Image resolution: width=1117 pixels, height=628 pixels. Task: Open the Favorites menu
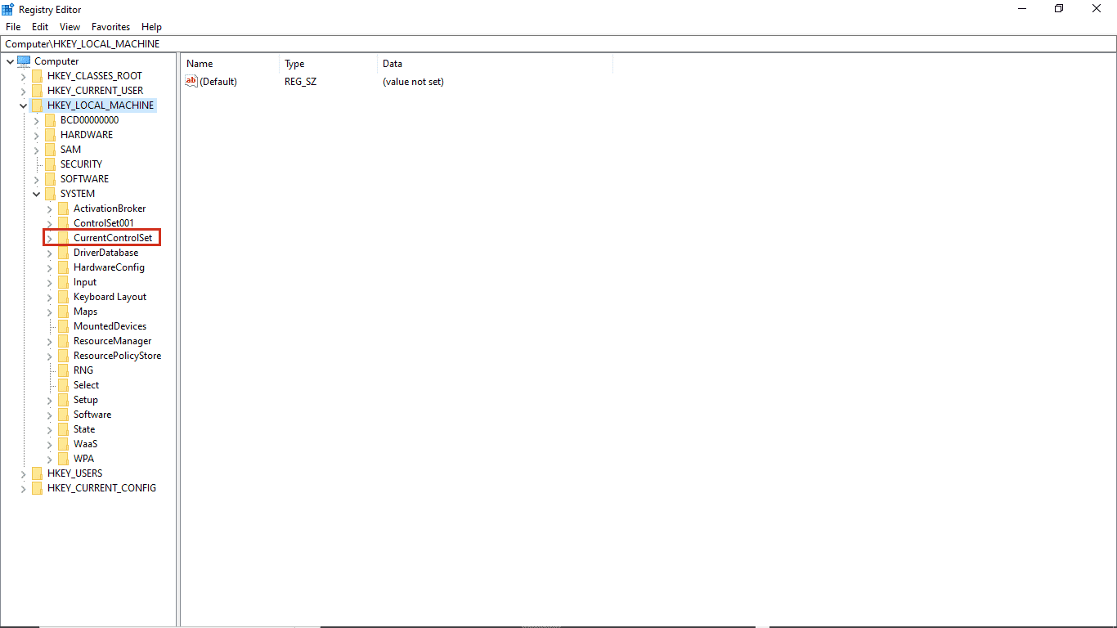[111, 27]
